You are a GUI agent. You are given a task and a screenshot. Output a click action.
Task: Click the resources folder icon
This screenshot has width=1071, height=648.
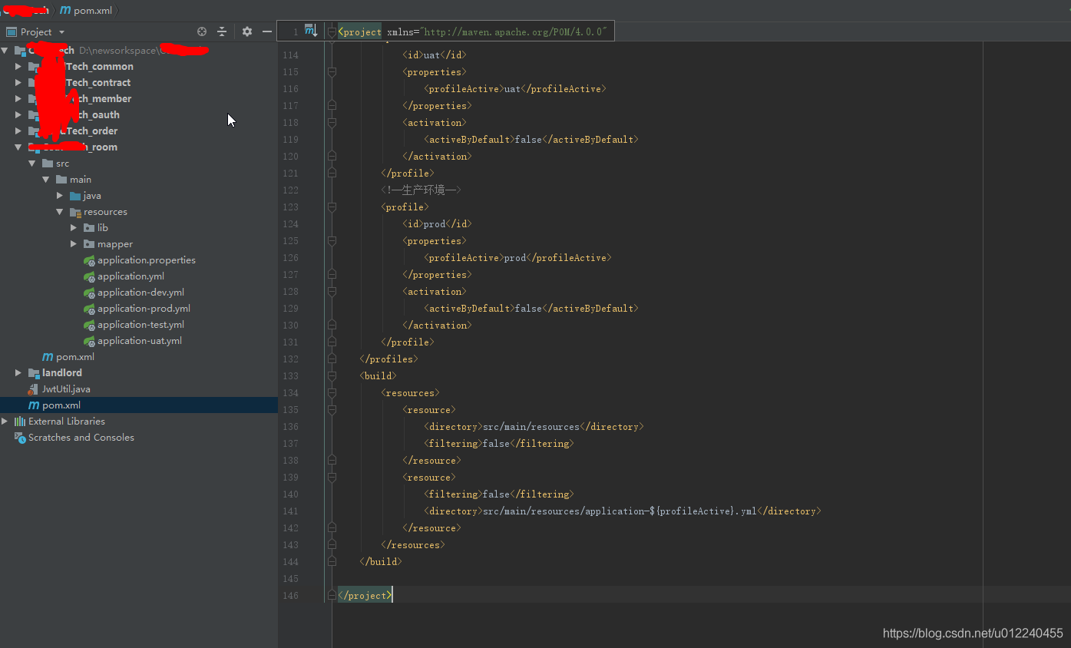pyautogui.click(x=75, y=211)
